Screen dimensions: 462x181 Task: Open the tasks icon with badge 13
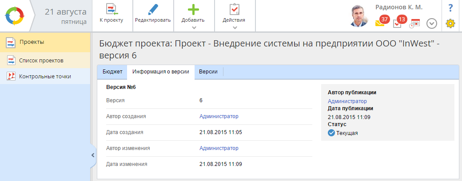(398, 23)
